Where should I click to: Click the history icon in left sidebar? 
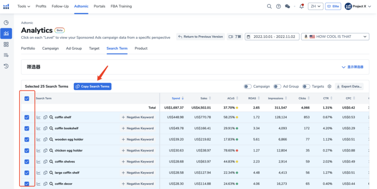click(6, 66)
